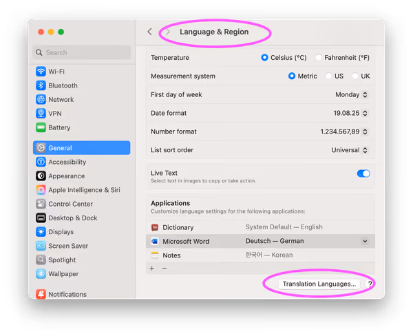Select the VPN icon in sidebar
Screen dimensions: 413x336
[41, 114]
